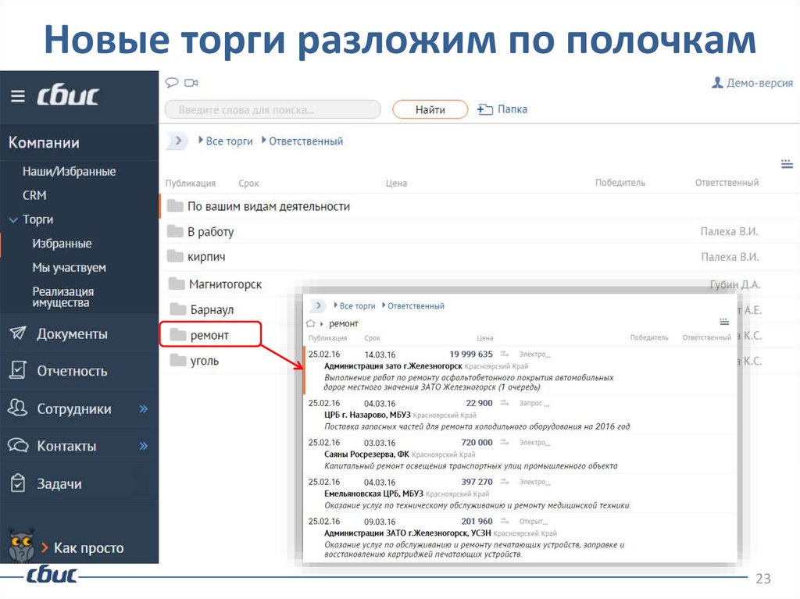
Task: Expand Сотрудники submenu with double arrow
Action: coord(144,408)
